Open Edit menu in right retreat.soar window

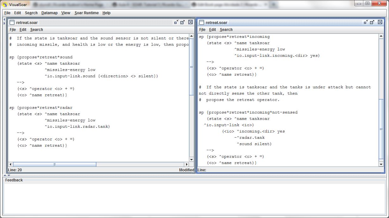(212, 30)
